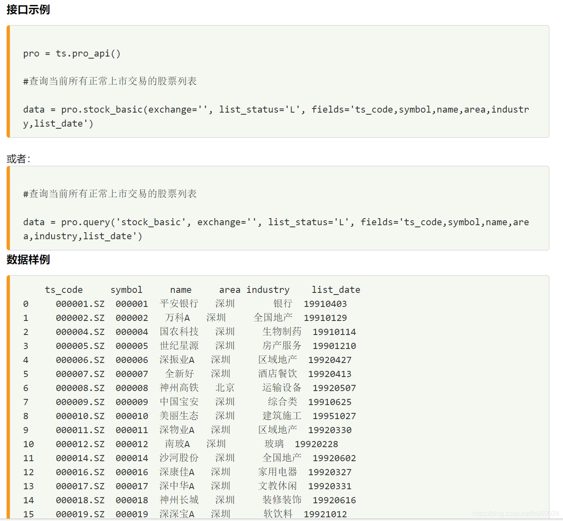Click the wrapped text y,list_date')

(58, 124)
